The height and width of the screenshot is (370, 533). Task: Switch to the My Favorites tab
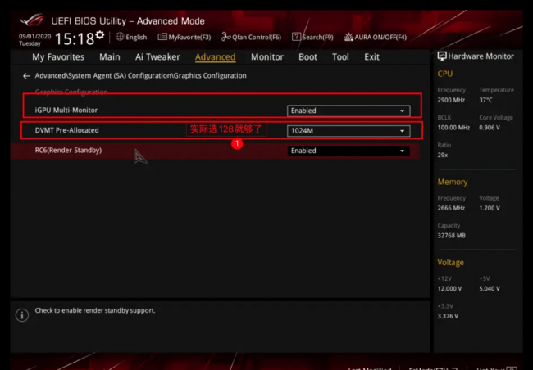[x=58, y=57]
